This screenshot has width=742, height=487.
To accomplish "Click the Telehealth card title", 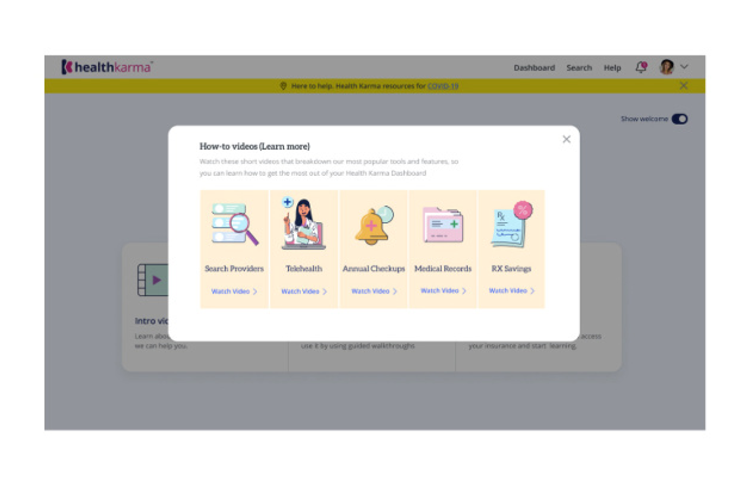I will (304, 268).
